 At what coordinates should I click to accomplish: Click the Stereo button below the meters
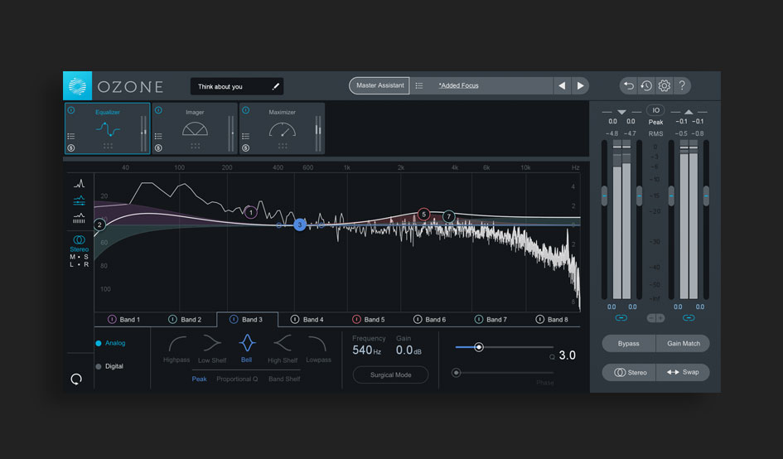629,372
